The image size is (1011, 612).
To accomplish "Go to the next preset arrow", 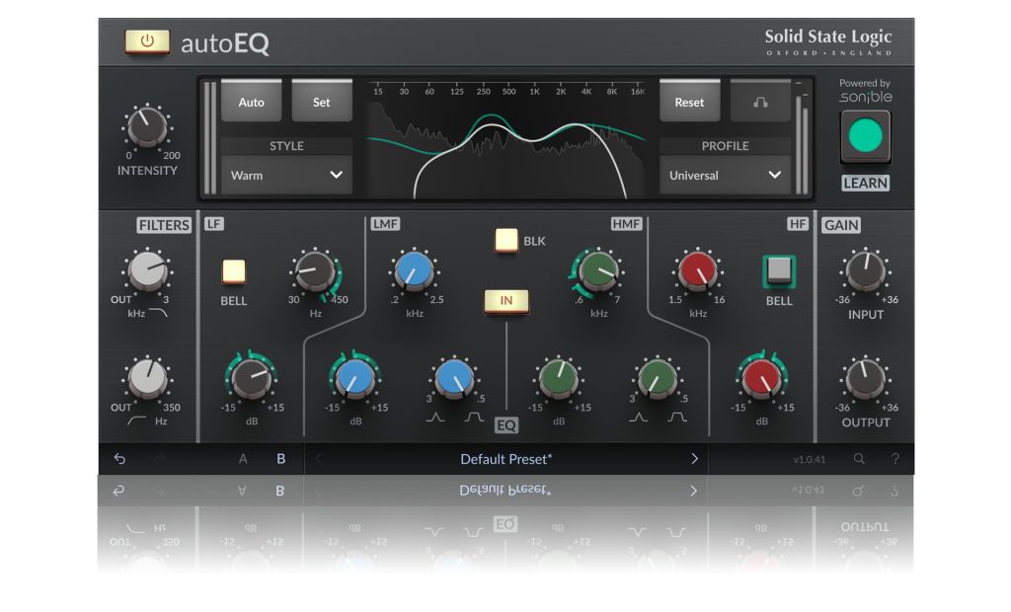I will (x=694, y=459).
